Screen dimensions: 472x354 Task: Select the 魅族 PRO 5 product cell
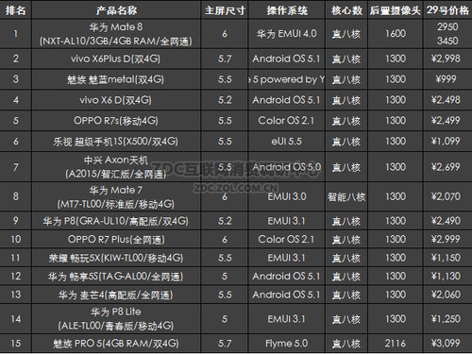tap(116, 344)
